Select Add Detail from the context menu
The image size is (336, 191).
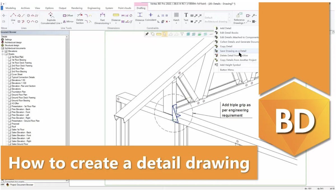(x=226, y=28)
